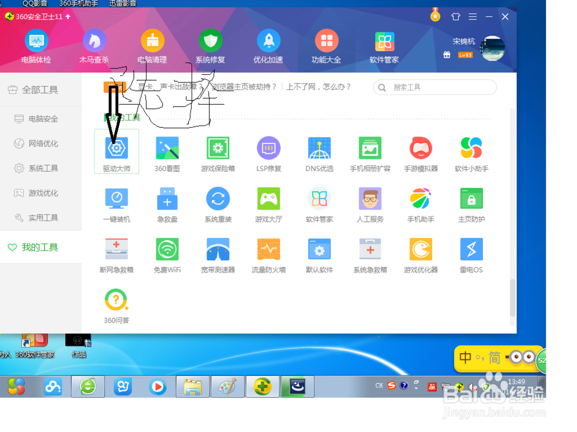The image size is (577, 432).
Task: Launch the 免费WiFi tool
Action: 167,255
